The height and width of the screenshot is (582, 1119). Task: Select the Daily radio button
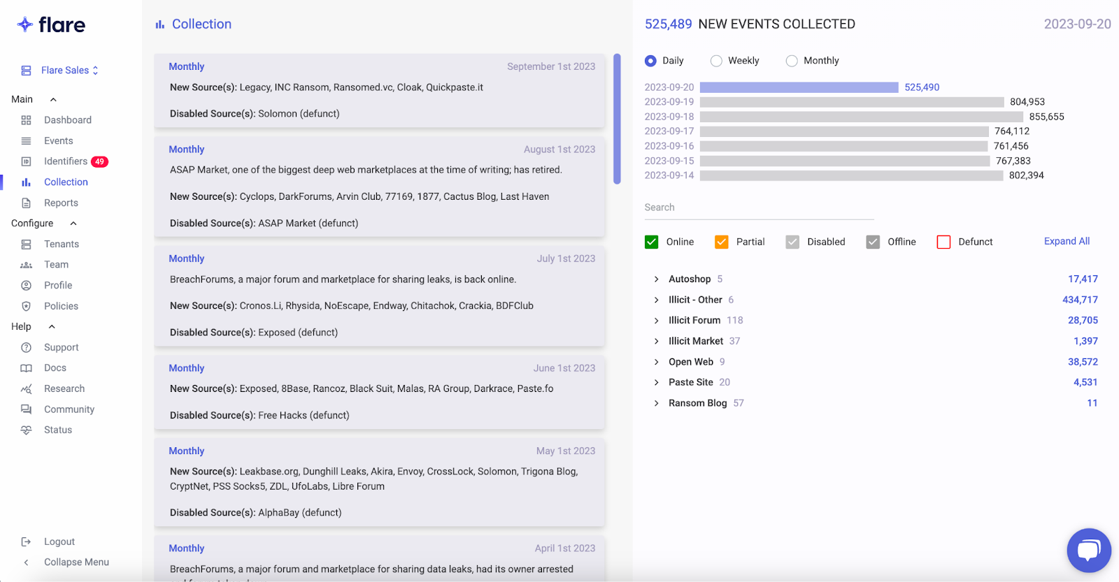click(x=650, y=61)
